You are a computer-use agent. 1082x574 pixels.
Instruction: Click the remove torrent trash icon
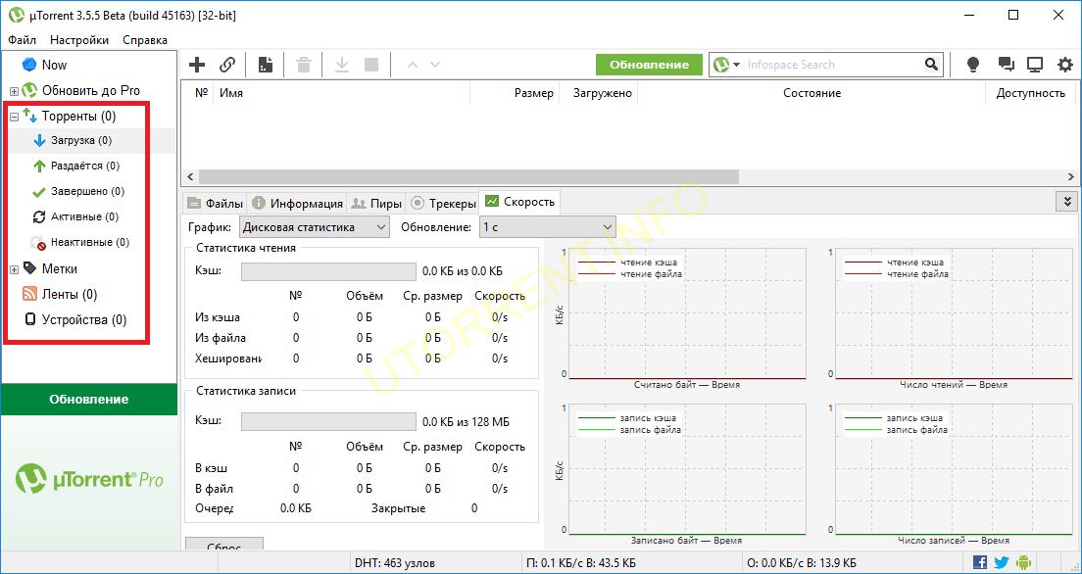coord(304,65)
